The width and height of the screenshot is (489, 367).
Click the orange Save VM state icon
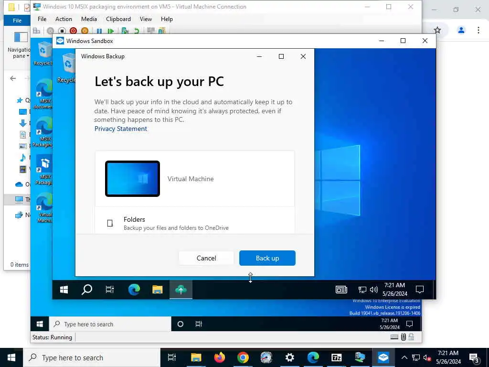click(x=85, y=31)
